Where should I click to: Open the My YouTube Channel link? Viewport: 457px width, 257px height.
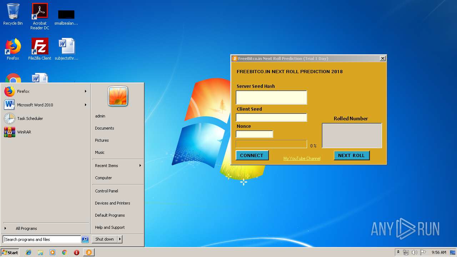302,158
